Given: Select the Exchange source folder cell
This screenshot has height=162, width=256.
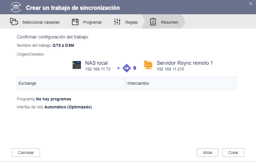Looking at the screenshot, I should coord(71,83).
